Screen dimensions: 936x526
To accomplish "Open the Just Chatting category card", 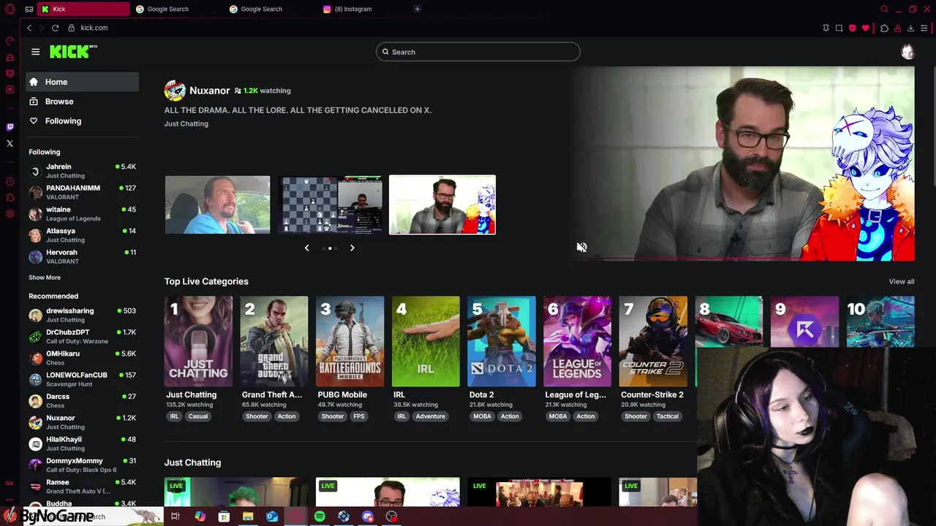I will 198,341.
